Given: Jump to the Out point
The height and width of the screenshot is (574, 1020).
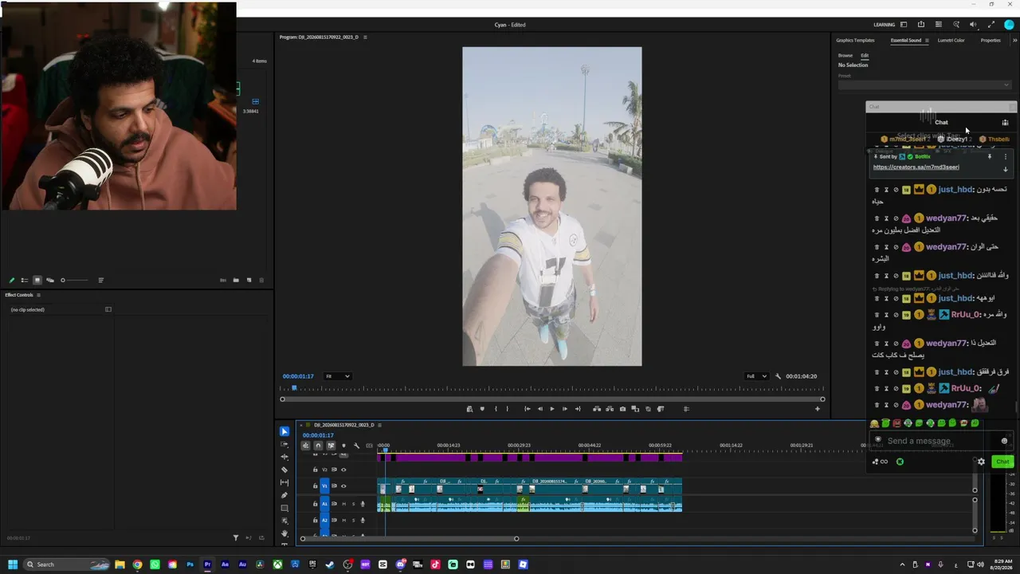Looking at the screenshot, I should 578,409.
